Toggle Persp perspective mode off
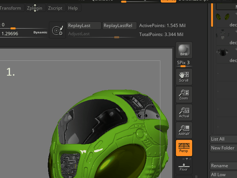 184,148
